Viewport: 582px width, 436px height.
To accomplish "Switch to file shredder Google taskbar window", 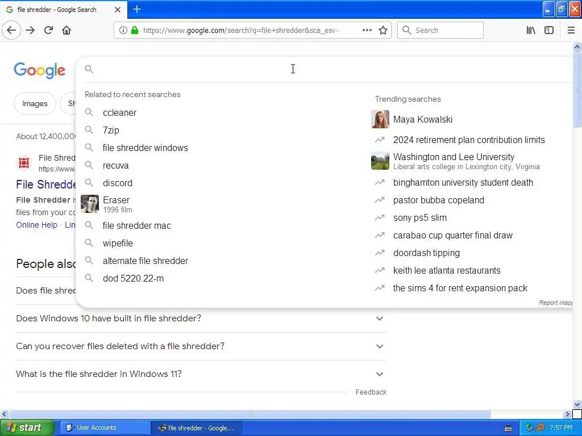I will [x=197, y=428].
